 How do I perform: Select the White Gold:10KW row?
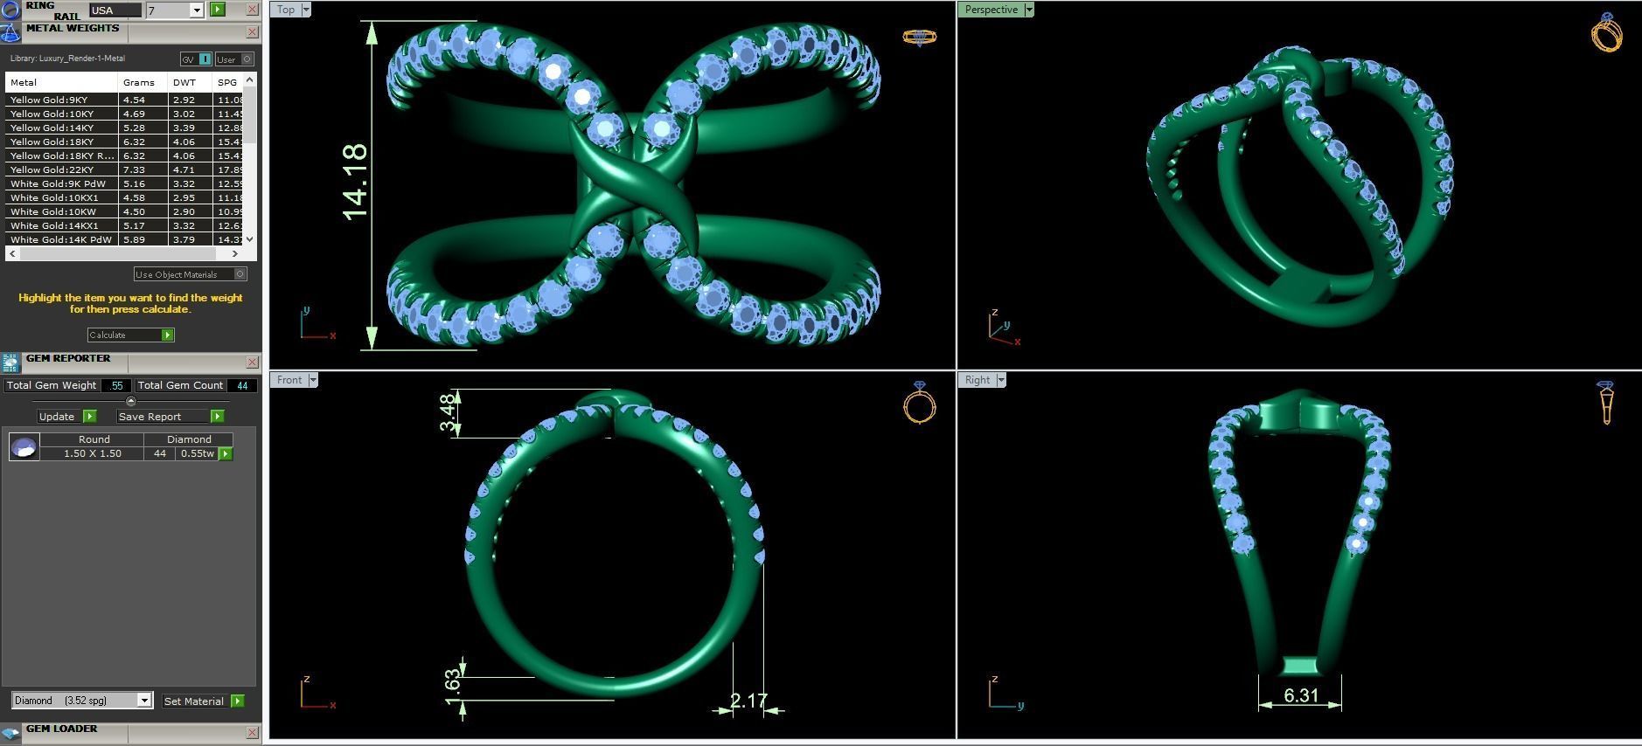pos(124,211)
